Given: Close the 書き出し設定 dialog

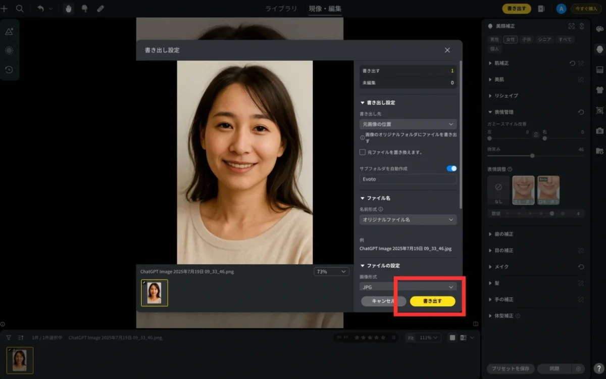Looking at the screenshot, I should (447, 50).
